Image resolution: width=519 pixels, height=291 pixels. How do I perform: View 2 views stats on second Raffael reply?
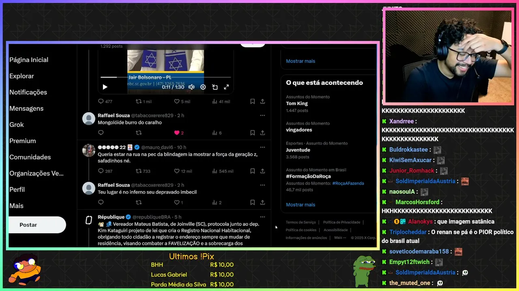click(217, 202)
